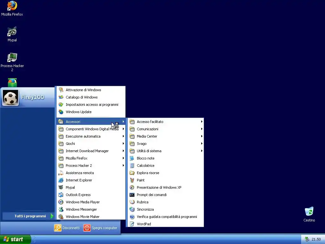This screenshot has width=325, height=244.
Task: Click the Disconnetti button
Action: [x=67, y=228]
